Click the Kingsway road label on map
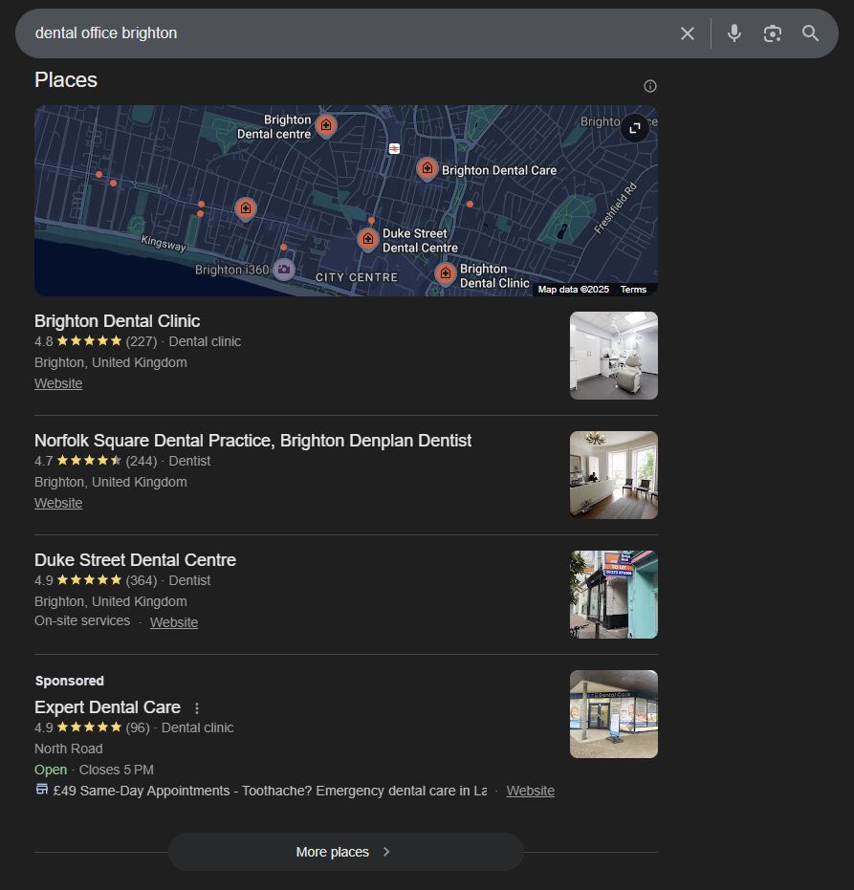The height and width of the screenshot is (890, 854). click(164, 244)
